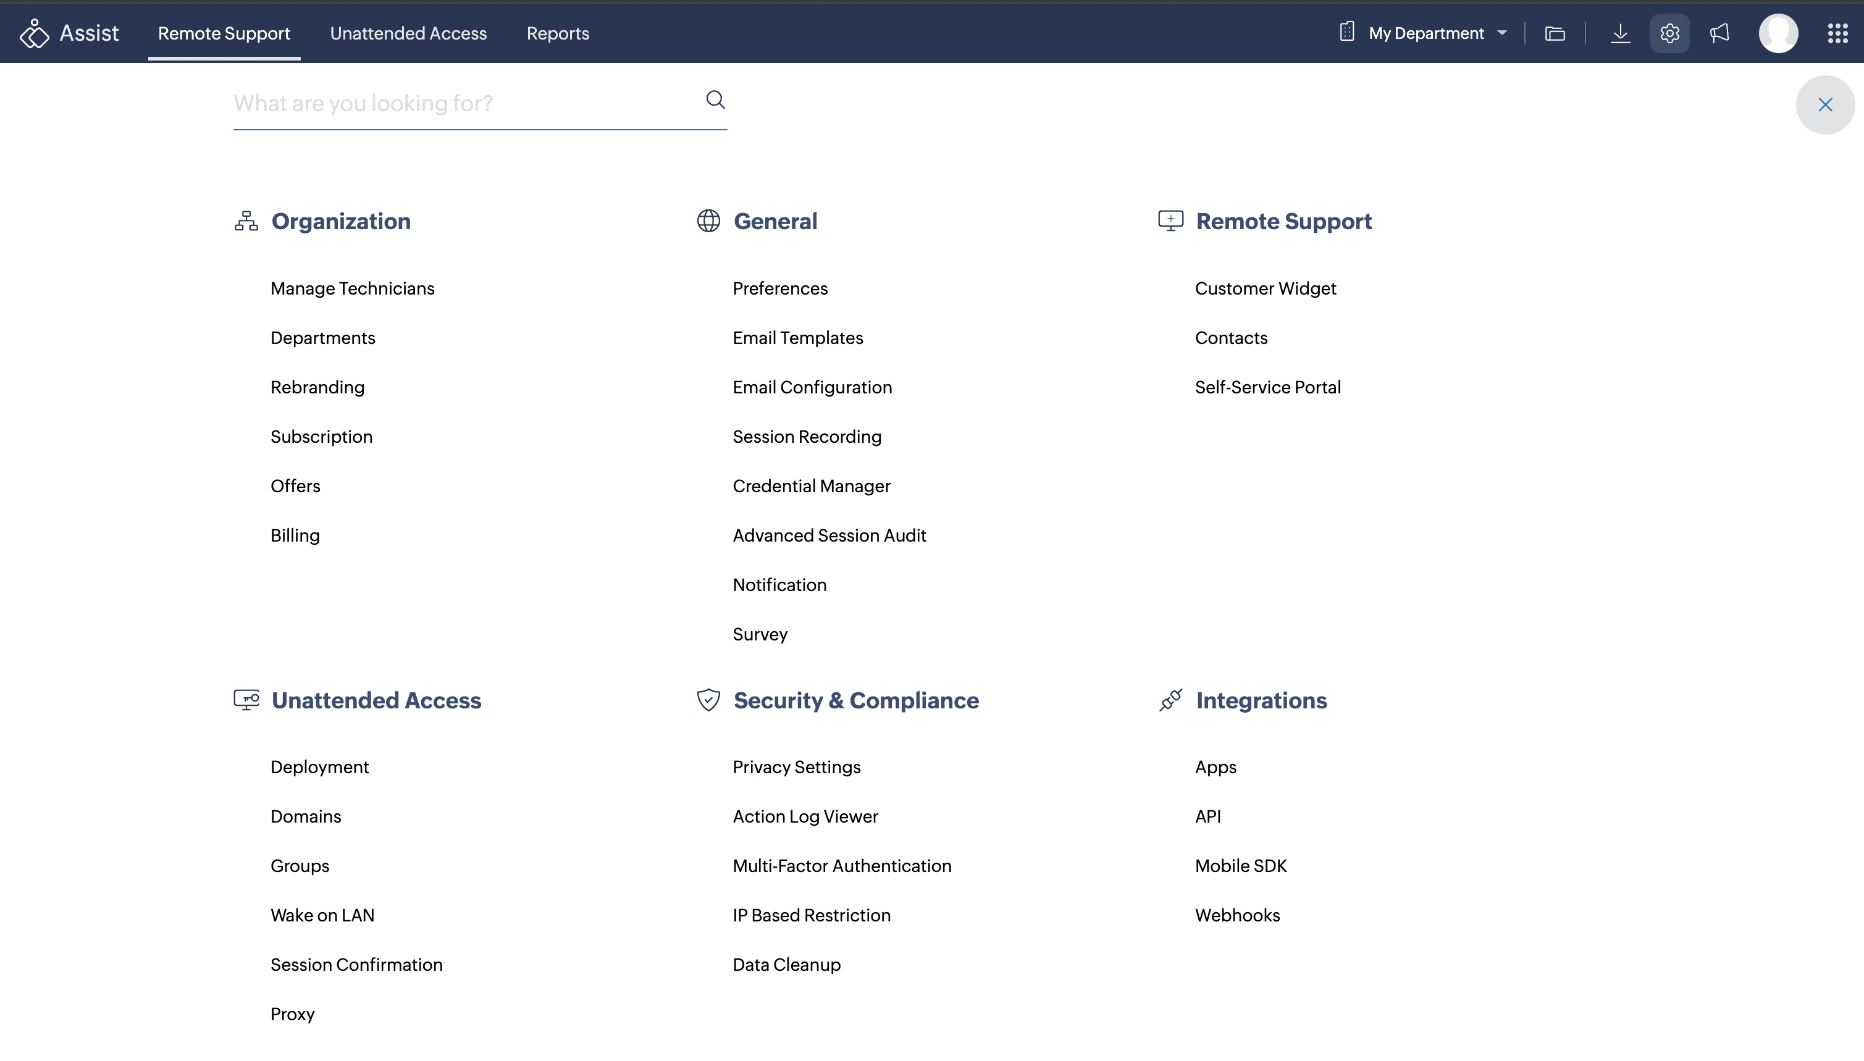This screenshot has height=1061, width=1864.
Task: Go to Session Recording settings
Action: pos(807,437)
